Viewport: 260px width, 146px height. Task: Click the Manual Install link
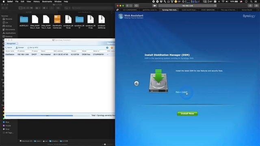tap(182, 92)
